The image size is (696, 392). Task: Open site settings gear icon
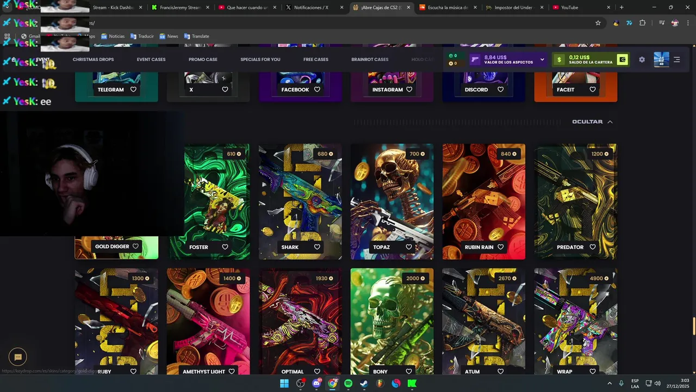(642, 59)
